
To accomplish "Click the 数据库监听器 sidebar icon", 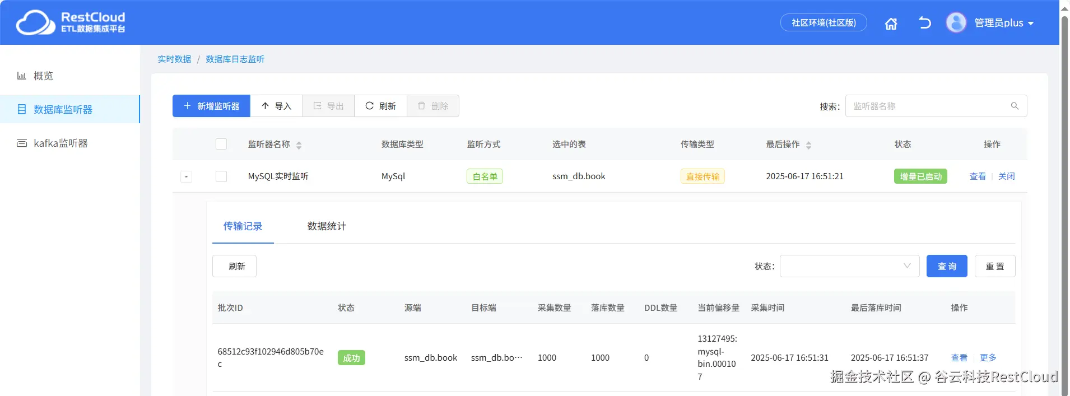I will [21, 109].
